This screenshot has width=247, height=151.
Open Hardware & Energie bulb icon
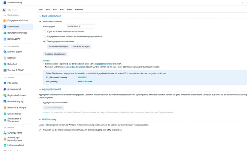tap(5, 108)
